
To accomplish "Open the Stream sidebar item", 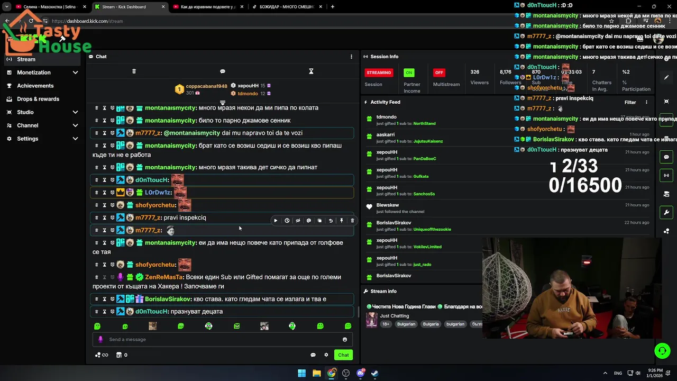I will [42, 59].
